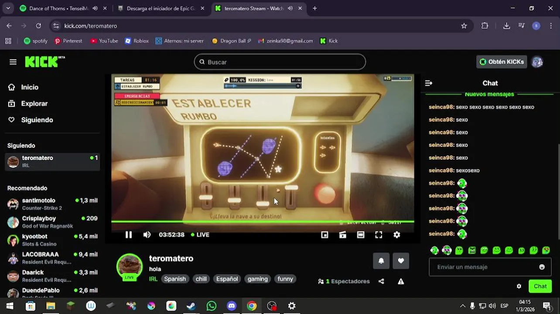The height and width of the screenshot is (314, 560).
Task: Enter fullscreen video mode
Action: 379,235
